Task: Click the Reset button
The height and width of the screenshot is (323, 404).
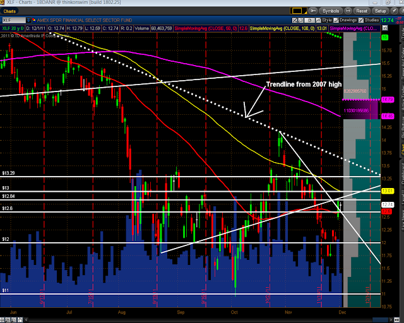Action: 362,11
